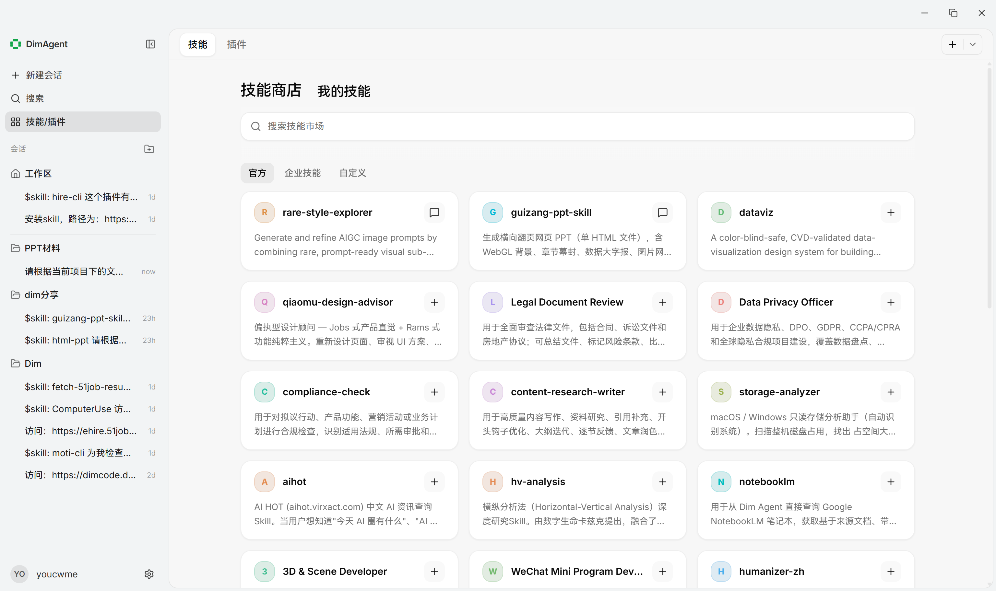Viewport: 996px width, 591px height.
Task: Add the compliance-check skill
Action: [434, 392]
